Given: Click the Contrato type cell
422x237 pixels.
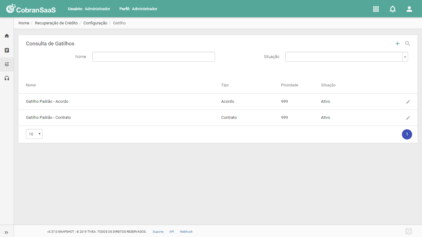Looking at the screenshot, I should click(x=229, y=118).
